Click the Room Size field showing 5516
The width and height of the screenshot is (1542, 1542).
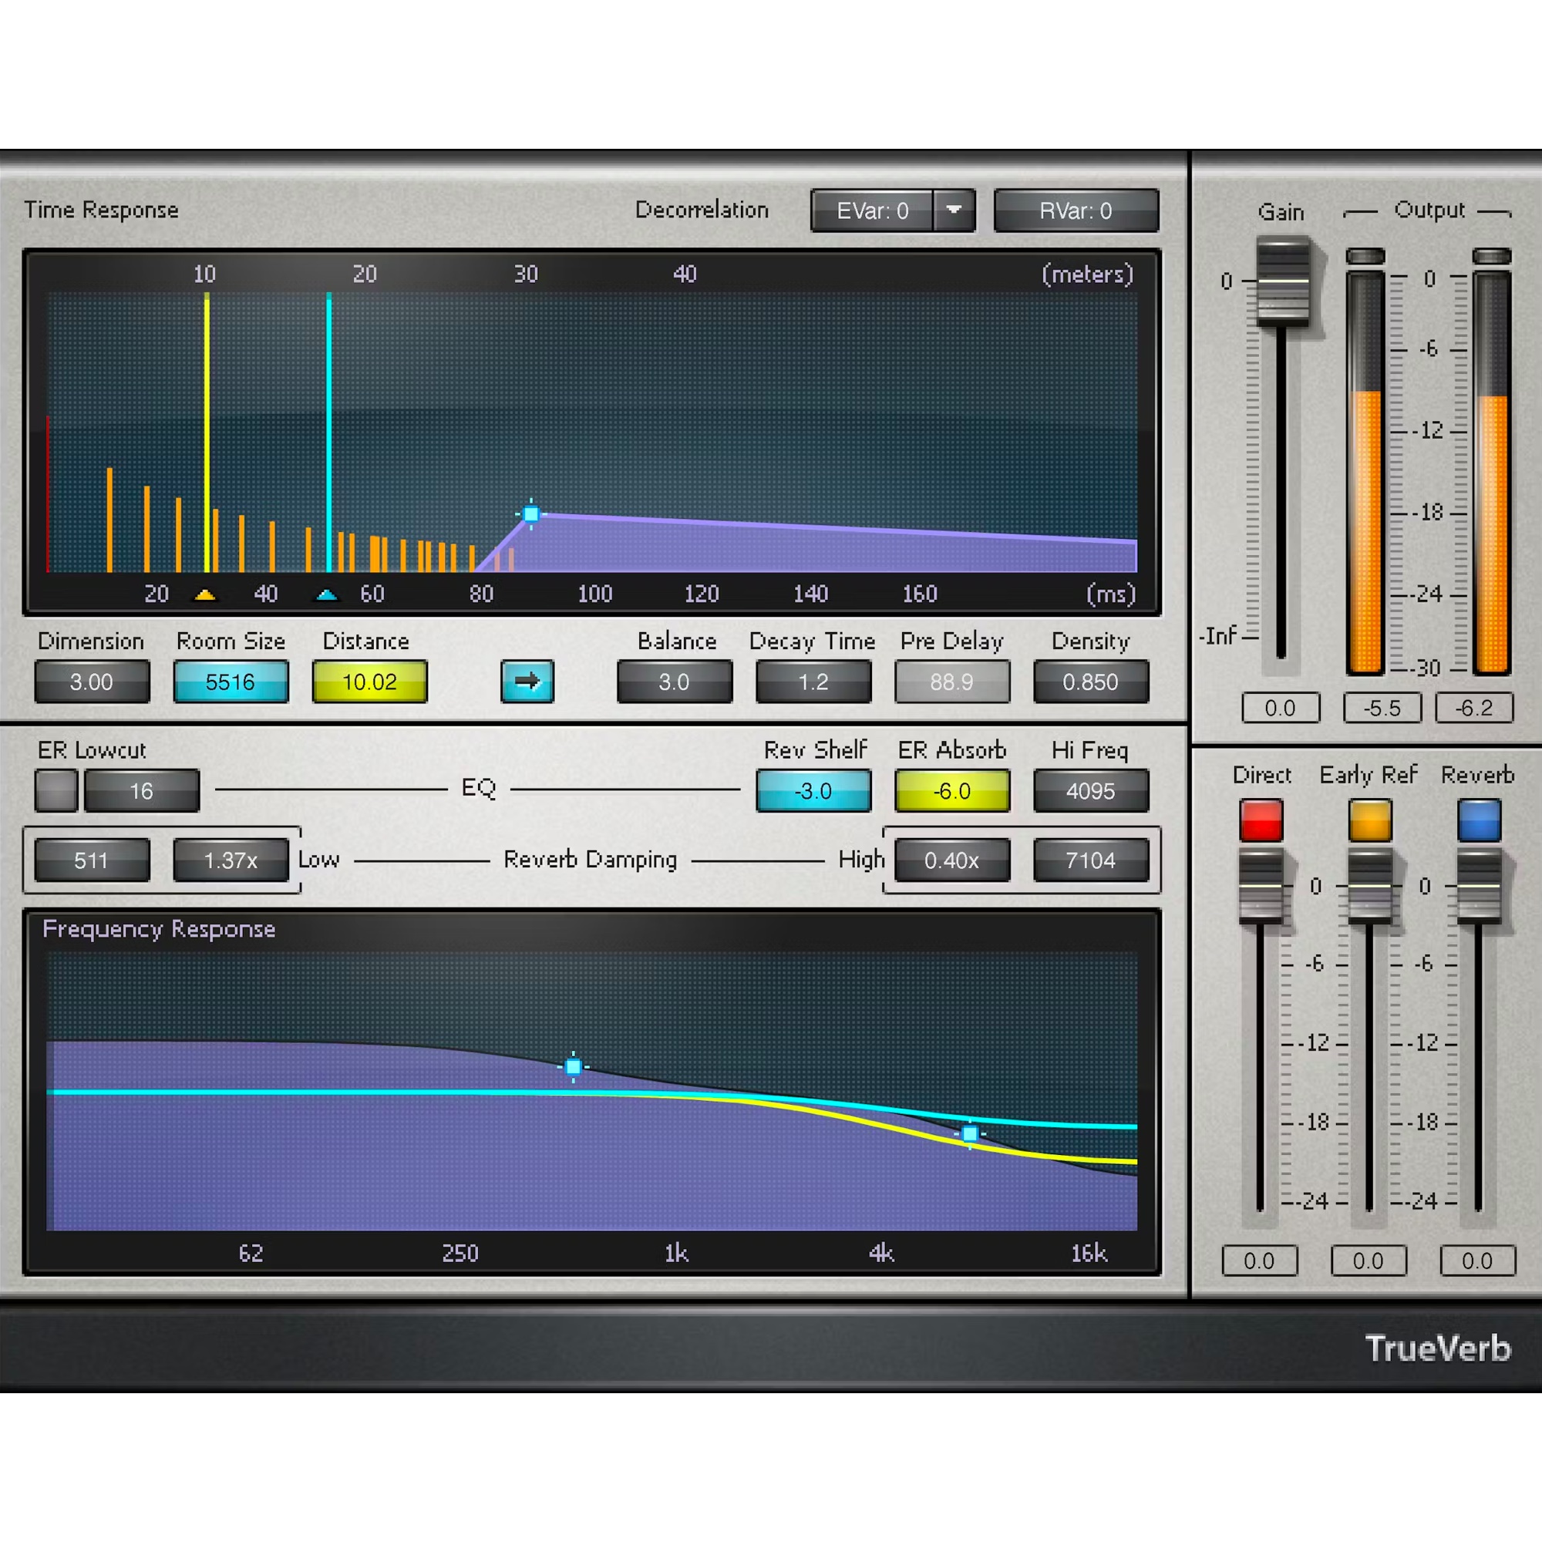point(231,682)
